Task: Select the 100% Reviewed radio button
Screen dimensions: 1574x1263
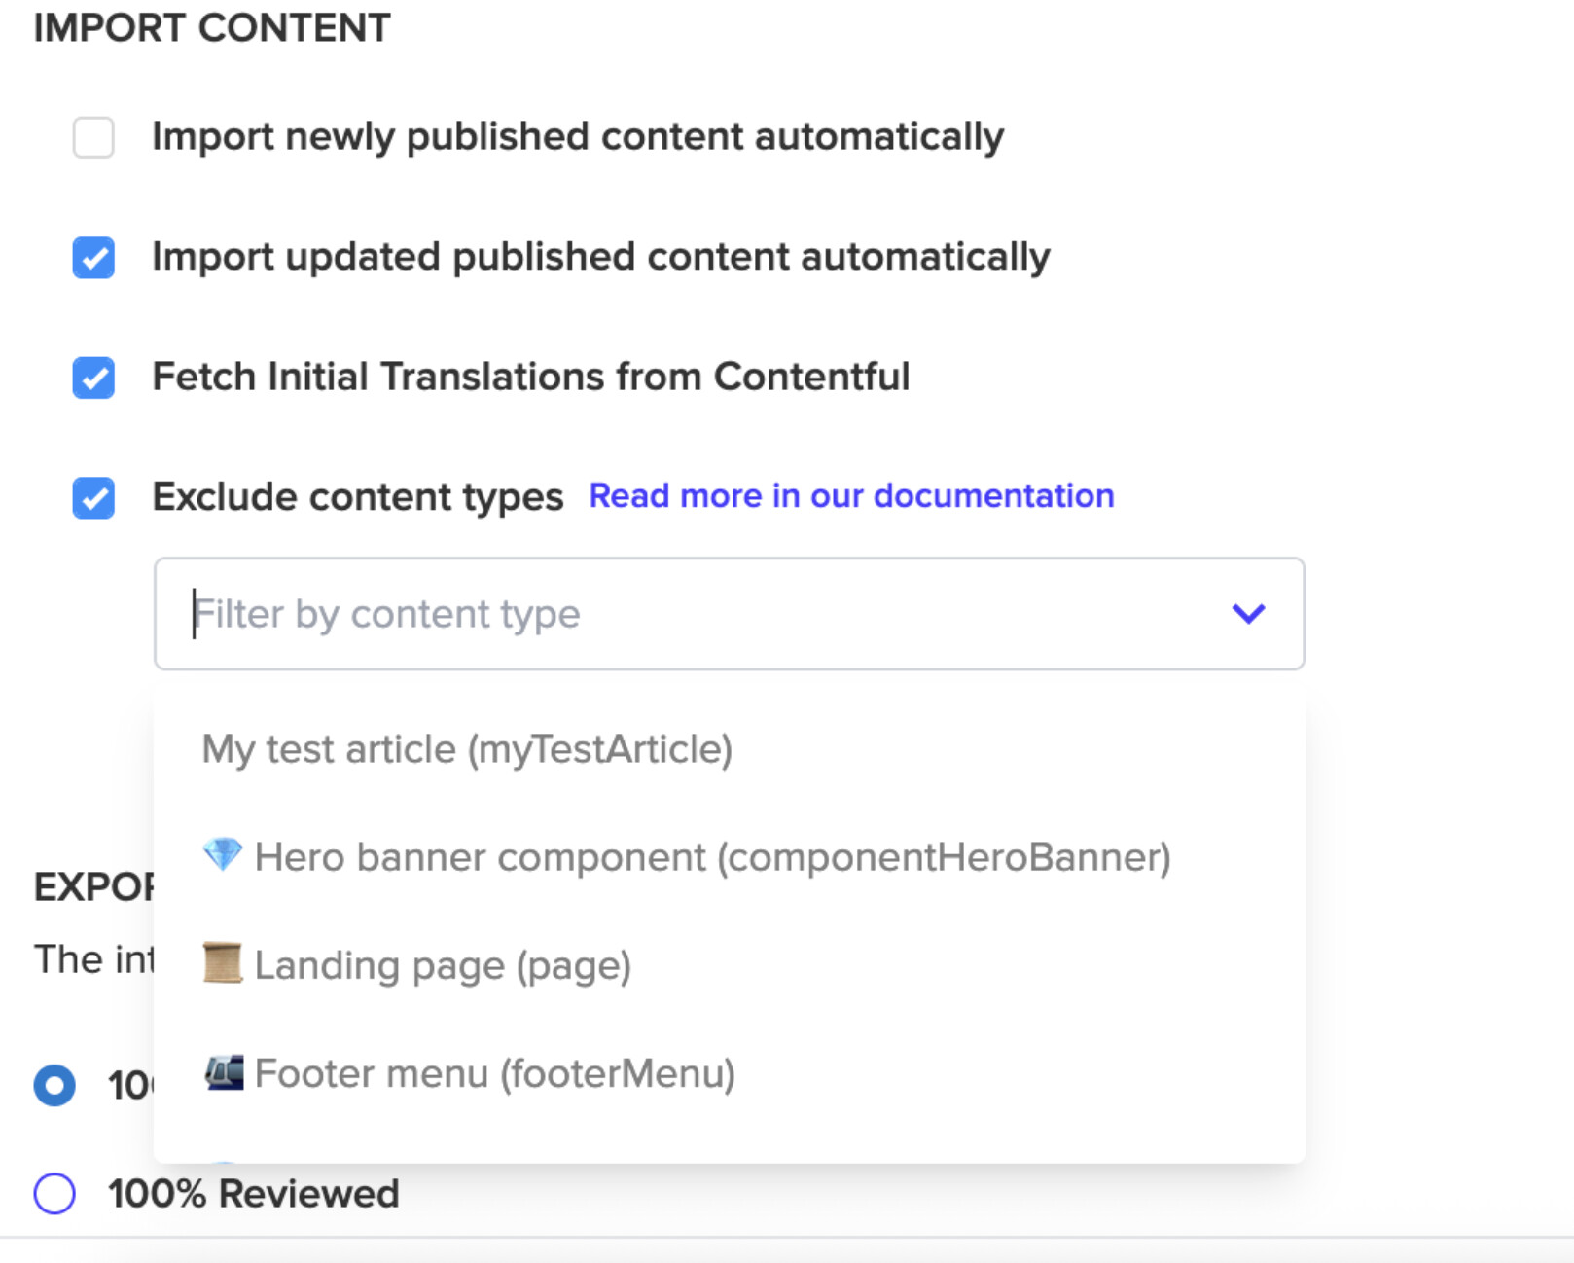Action: point(54,1193)
